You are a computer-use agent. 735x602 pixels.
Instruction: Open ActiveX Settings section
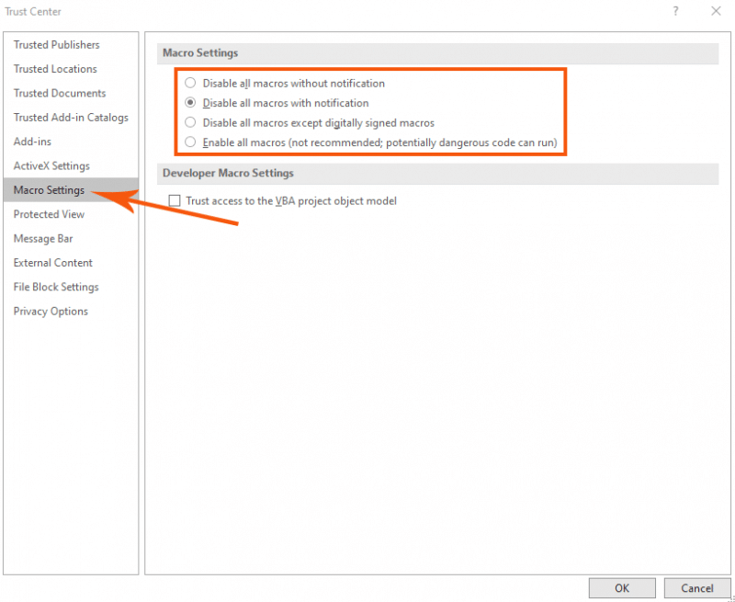[x=51, y=165]
